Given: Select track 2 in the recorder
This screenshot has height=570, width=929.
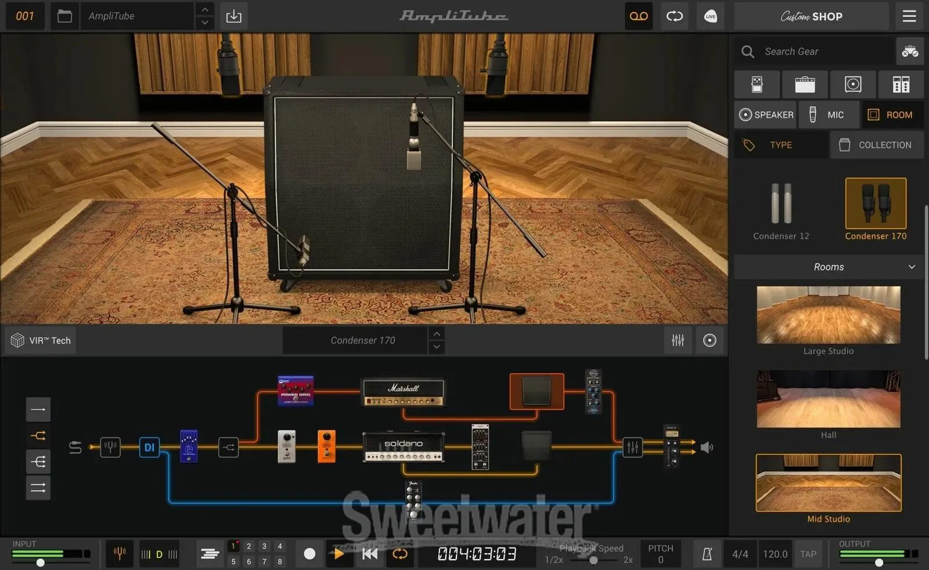Looking at the screenshot, I should click(x=249, y=546).
